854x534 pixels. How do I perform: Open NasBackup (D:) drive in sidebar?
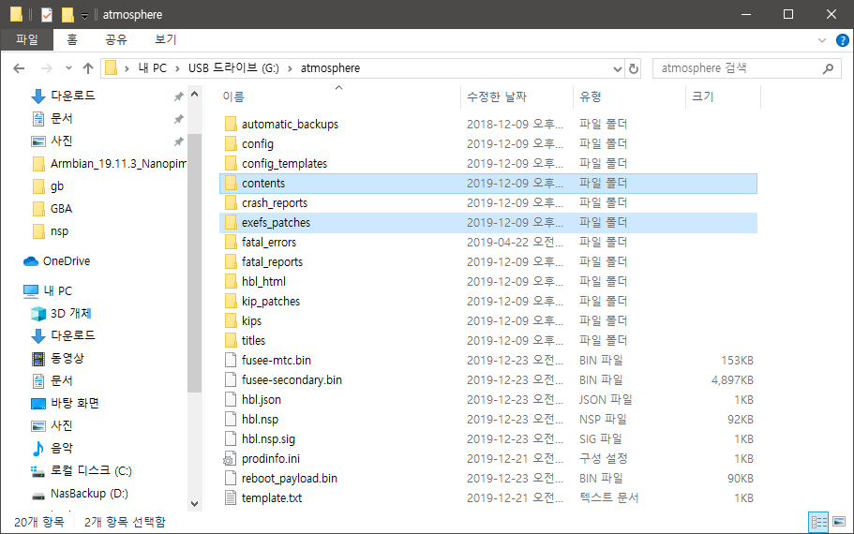click(x=80, y=494)
